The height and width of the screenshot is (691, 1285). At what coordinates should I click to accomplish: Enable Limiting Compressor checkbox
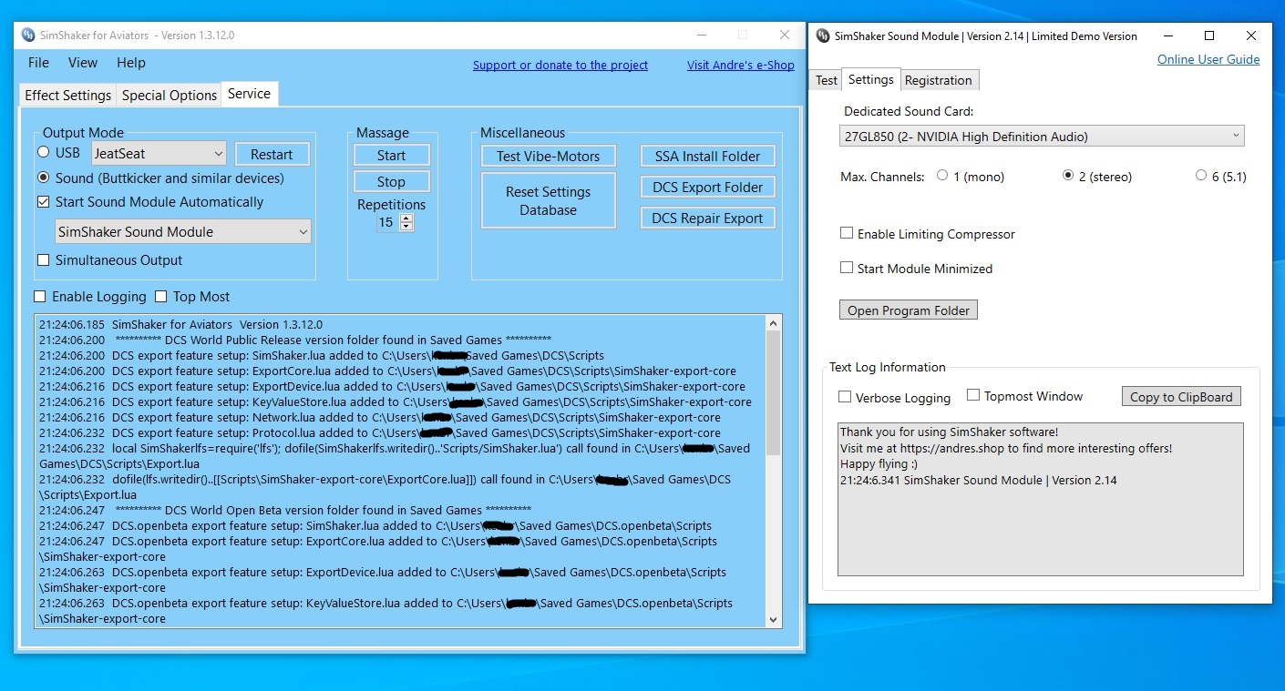(x=847, y=234)
